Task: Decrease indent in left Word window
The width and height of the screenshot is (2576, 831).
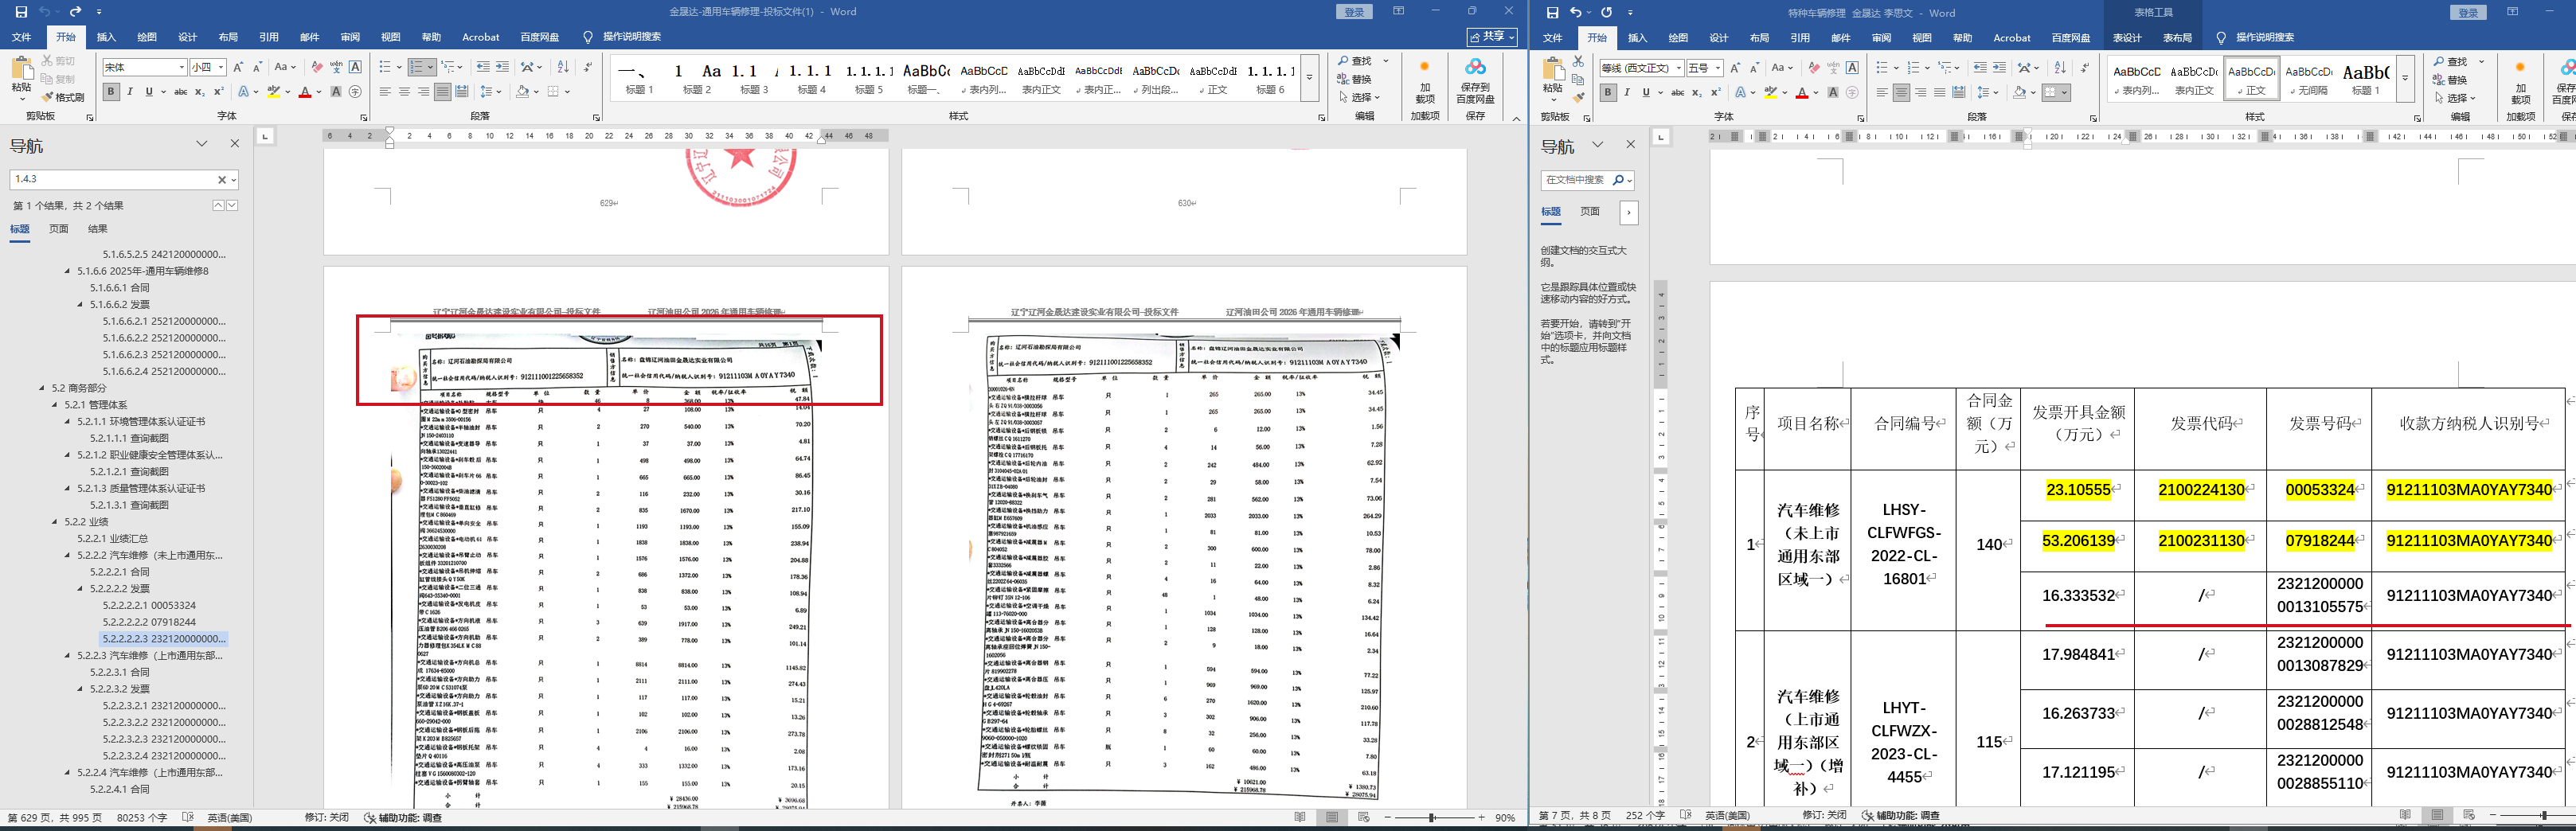Action: tap(483, 67)
